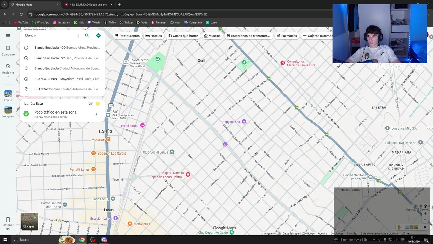433x244 pixels.
Task: Click Hospital Narciso López map pin
Action: pos(188,175)
